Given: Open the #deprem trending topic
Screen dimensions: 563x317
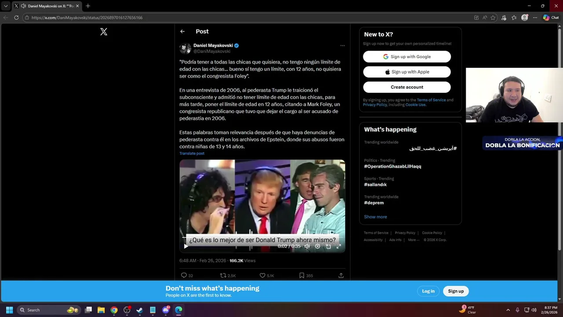Looking at the screenshot, I should tap(374, 203).
